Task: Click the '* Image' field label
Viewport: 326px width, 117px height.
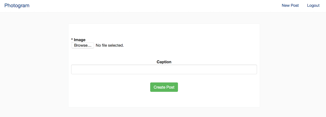Action: coord(78,40)
